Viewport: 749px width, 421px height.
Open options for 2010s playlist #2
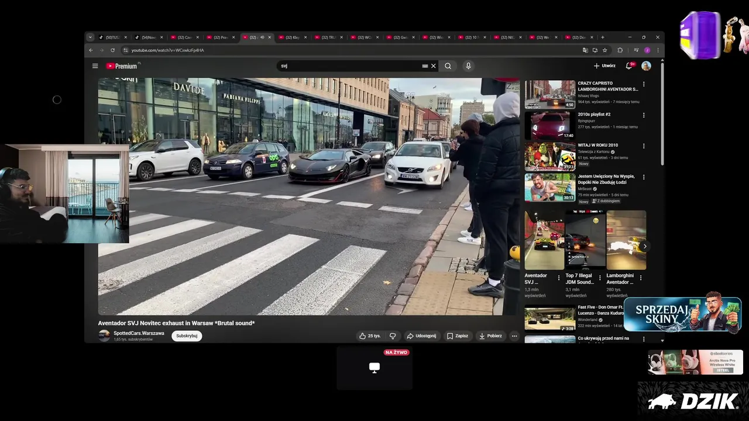644,115
